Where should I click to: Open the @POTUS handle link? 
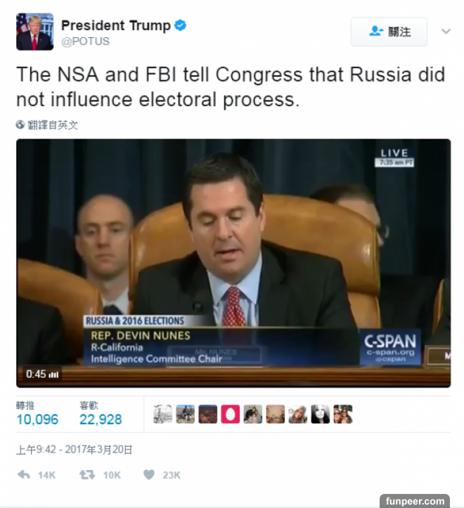click(x=86, y=41)
